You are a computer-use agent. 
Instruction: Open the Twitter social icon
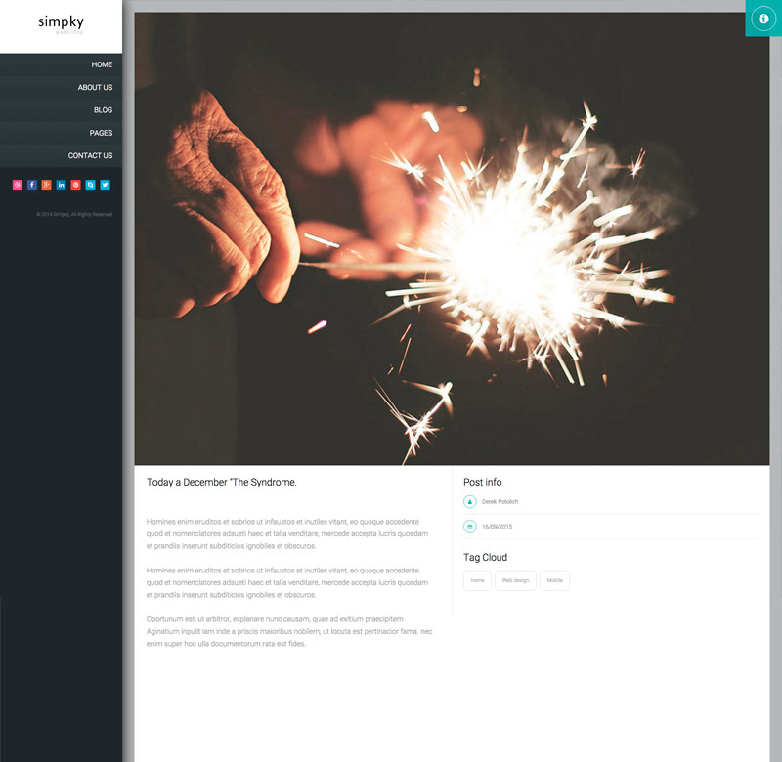[105, 185]
